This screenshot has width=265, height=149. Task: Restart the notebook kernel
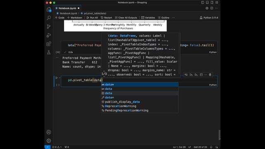coord(106,17)
